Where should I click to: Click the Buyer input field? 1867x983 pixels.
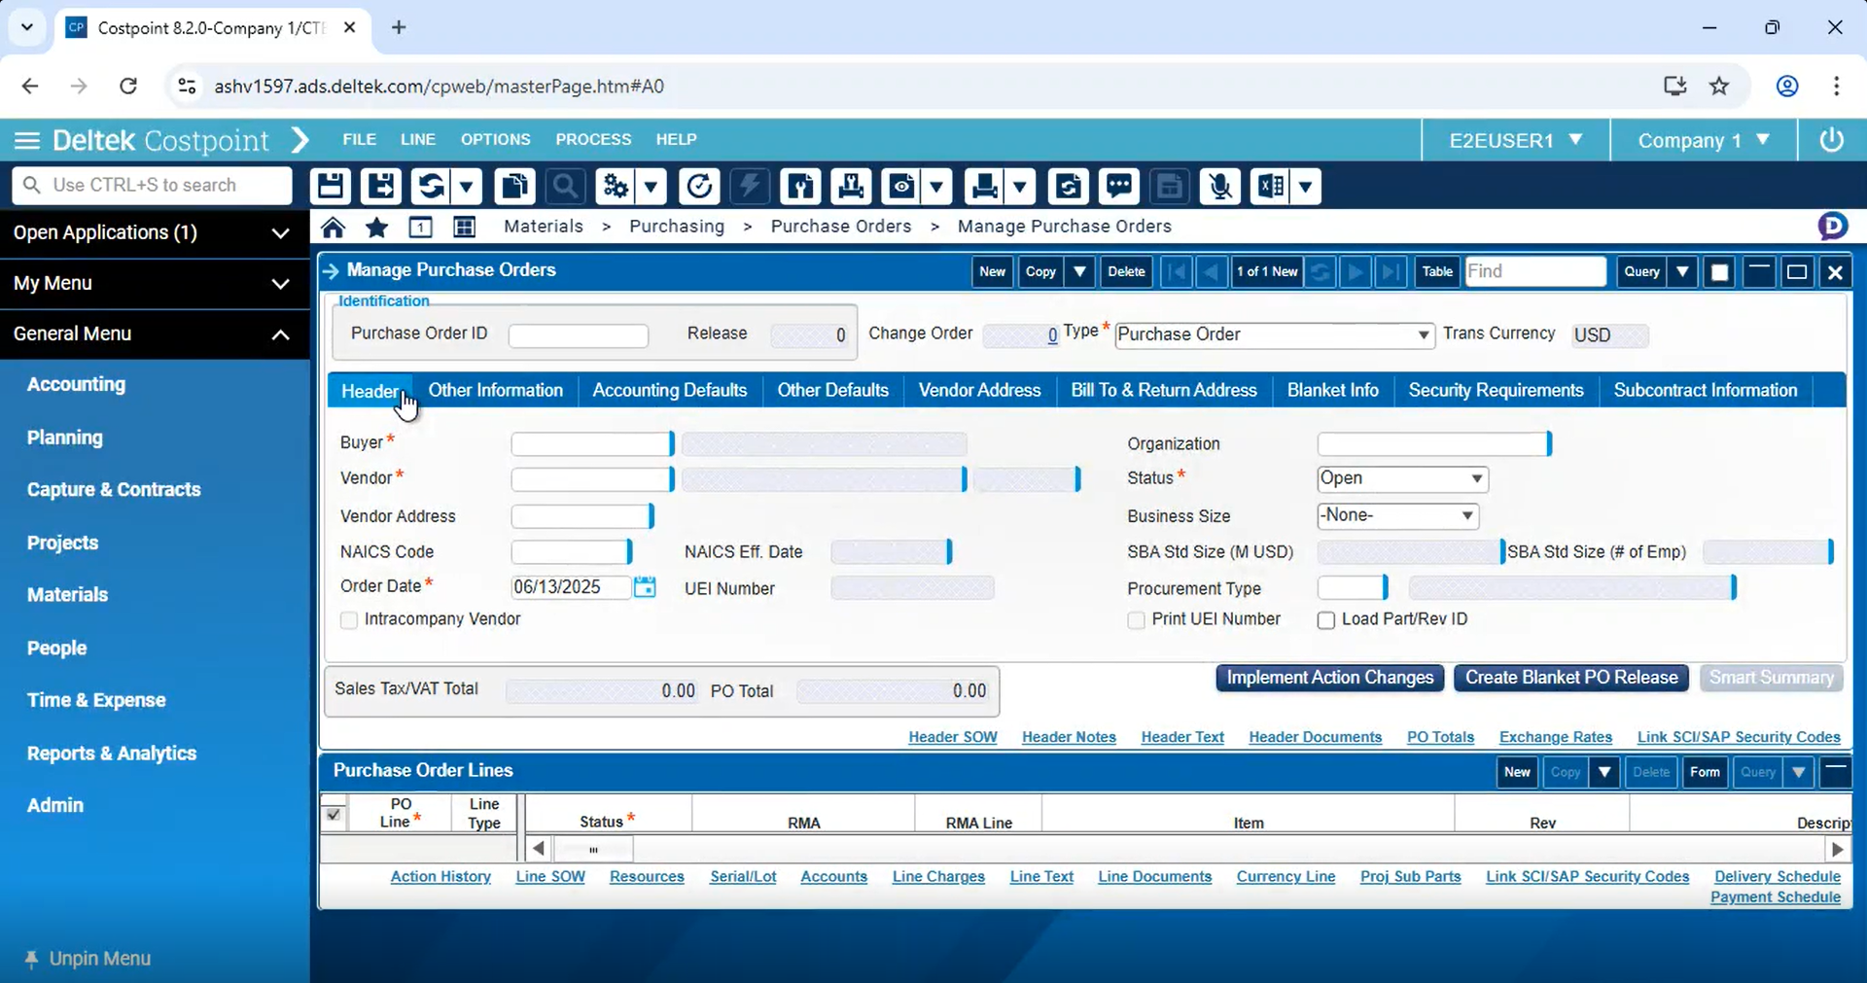pos(592,444)
